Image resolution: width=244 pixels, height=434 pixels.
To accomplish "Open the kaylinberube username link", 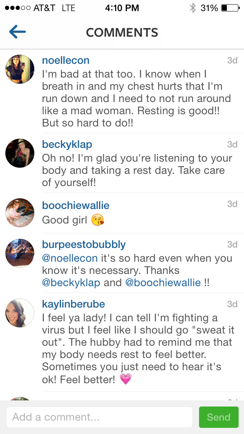I will pos(74,304).
